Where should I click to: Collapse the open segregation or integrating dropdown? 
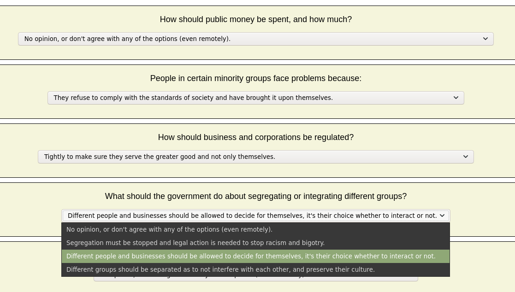[255, 216]
